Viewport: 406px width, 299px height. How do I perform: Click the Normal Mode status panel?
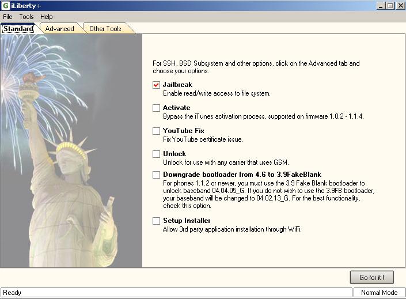pyautogui.click(x=379, y=293)
